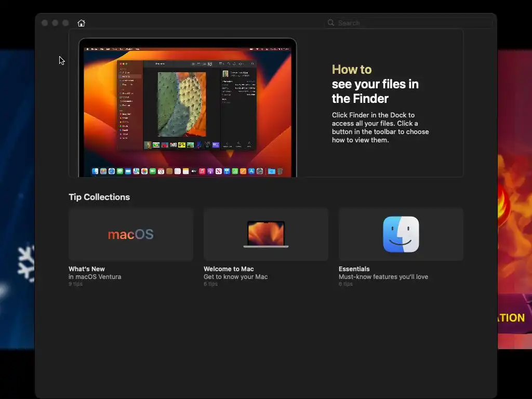Screen dimensions: 532x399
Task: Click the "Essentials" collection title
Action: 354,269
